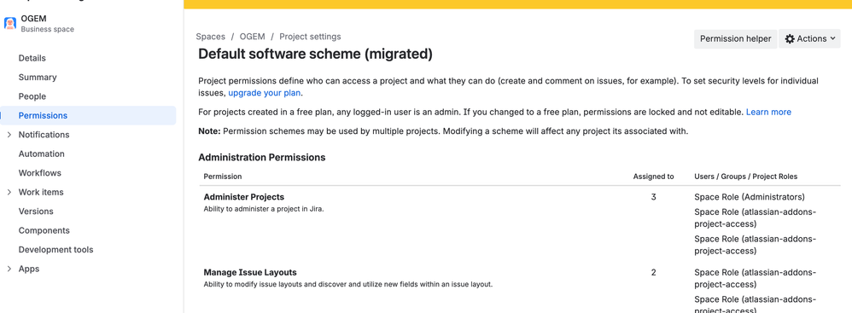Expand the Work items sidebar section
The height and width of the screenshot is (313, 852).
point(9,192)
